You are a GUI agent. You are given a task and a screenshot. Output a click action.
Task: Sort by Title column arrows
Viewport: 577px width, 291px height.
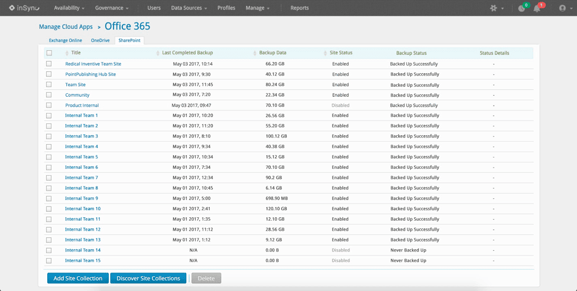[66, 53]
